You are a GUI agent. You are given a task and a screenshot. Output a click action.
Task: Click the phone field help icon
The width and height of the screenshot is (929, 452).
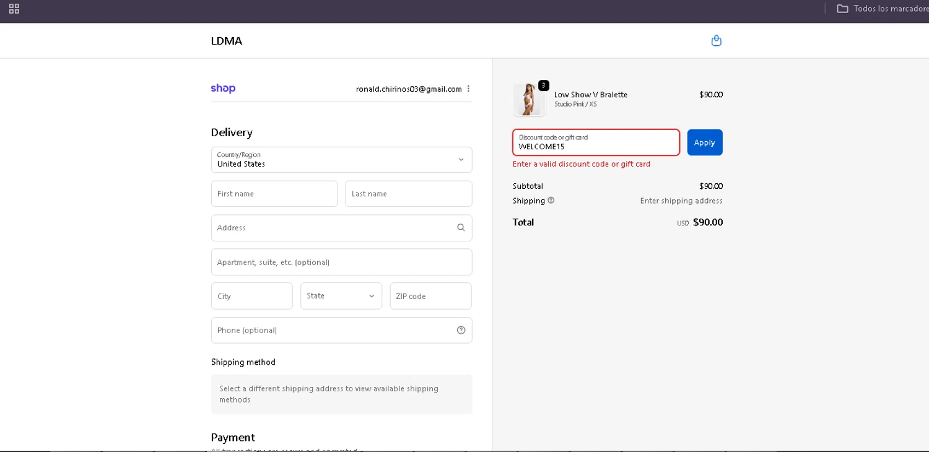(x=461, y=330)
